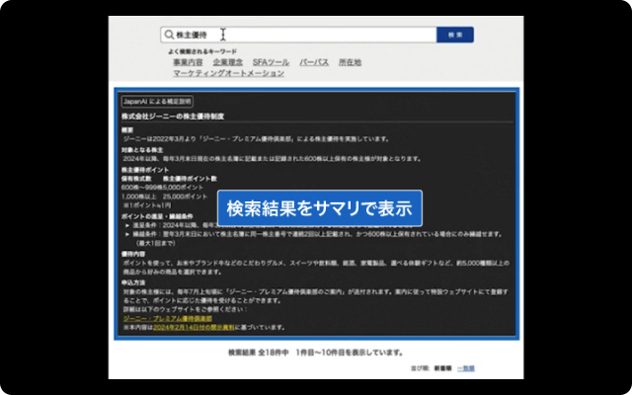This screenshot has width=632, height=395.
Task: Click the blue 検索 button
Action: 455,36
